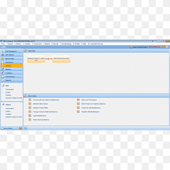Open the Reports sidebar section
Image resolution: width=170 pixels, height=170 pixels.
click(x=12, y=80)
